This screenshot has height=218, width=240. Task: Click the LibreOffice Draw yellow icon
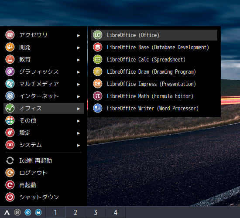click(98, 72)
